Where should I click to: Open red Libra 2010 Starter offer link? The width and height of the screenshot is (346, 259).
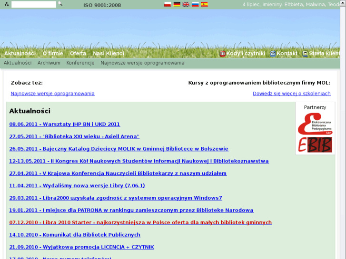(x=140, y=222)
